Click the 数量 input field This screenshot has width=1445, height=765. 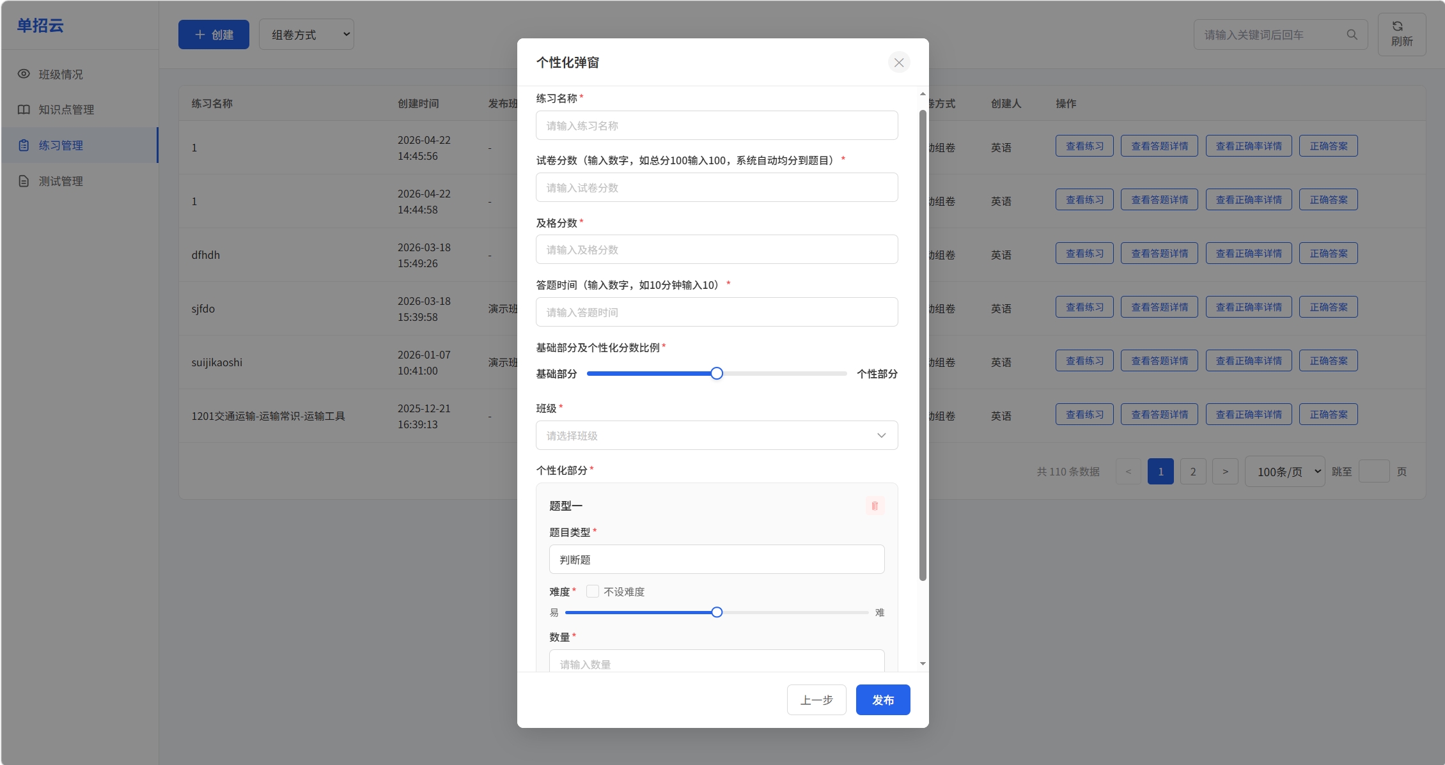(717, 661)
